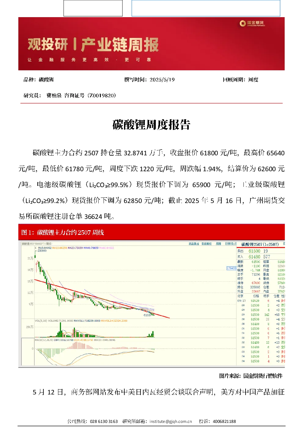Click the email institute@gjqh.com.cn
Viewport: 303px width, 429px height.
pyautogui.click(x=171, y=421)
